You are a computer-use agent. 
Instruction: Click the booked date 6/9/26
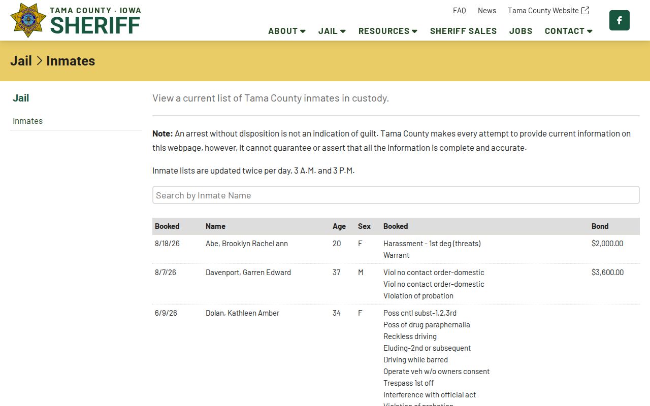(166, 313)
